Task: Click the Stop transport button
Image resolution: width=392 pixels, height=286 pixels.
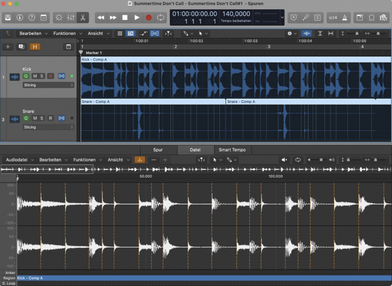Action: (125, 17)
